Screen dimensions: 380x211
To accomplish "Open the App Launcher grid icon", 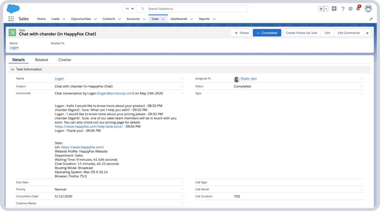I will (x=11, y=19).
